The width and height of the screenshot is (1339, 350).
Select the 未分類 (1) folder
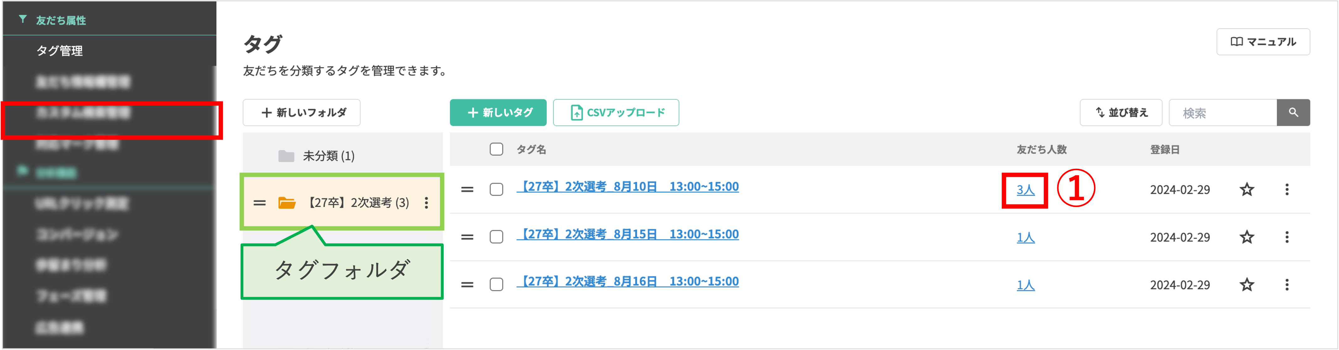pos(328,156)
